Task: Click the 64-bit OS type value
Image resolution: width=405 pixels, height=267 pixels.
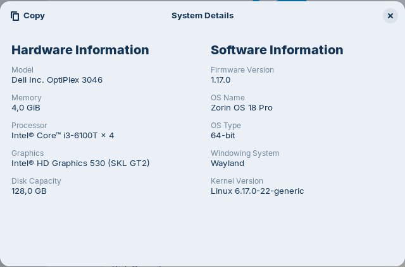Action: (223, 136)
